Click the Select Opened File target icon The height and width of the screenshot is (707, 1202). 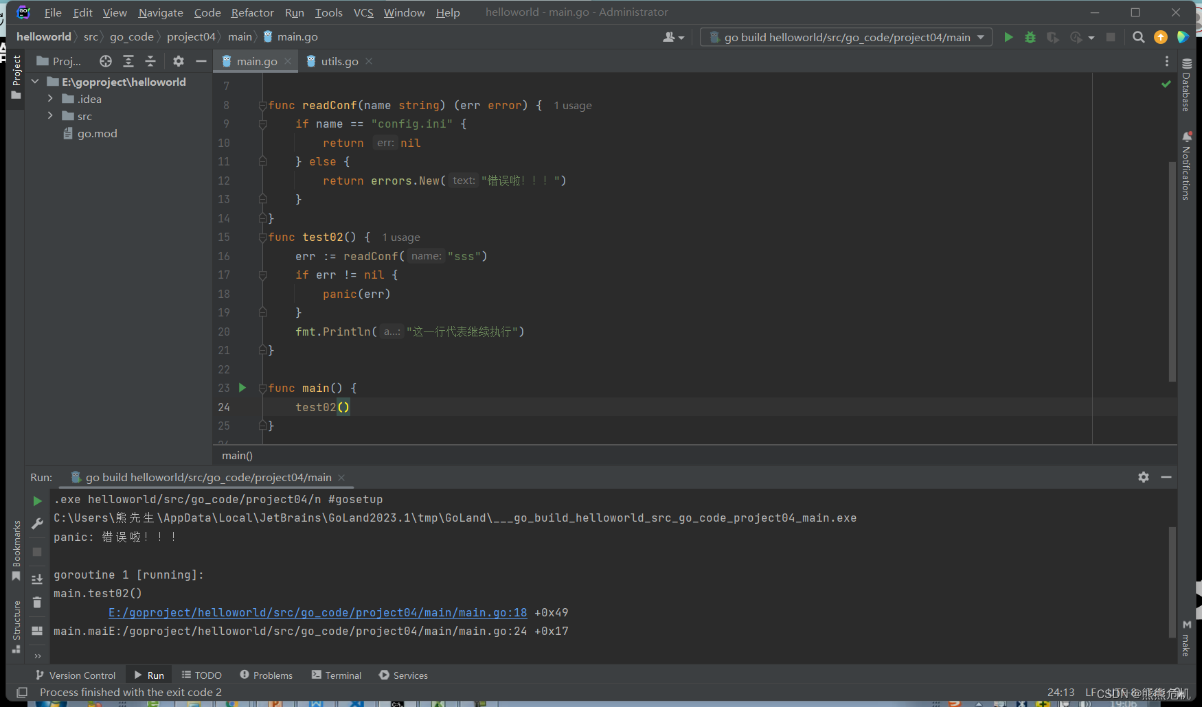tap(105, 61)
